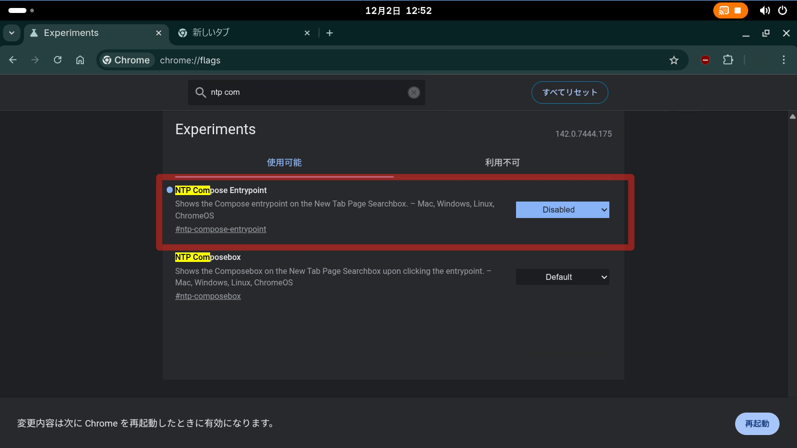Switch to the 新しいタブ browser tab
The height and width of the screenshot is (448, 797).
[x=240, y=33]
